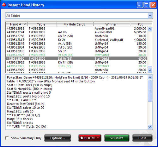Select green hand row 4439512972

76,66
